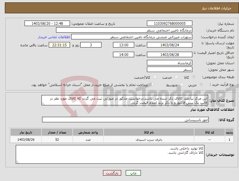Click the item name cell باتری سرب اسیدی
The width and height of the screenshot is (239, 181).
coord(149,140)
